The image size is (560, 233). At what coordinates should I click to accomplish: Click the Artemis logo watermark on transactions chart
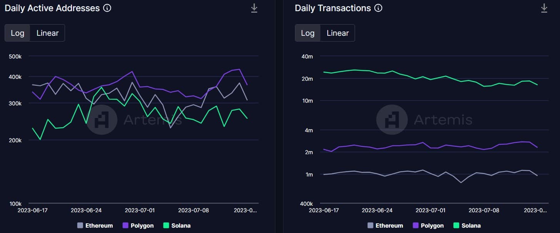[392, 120]
